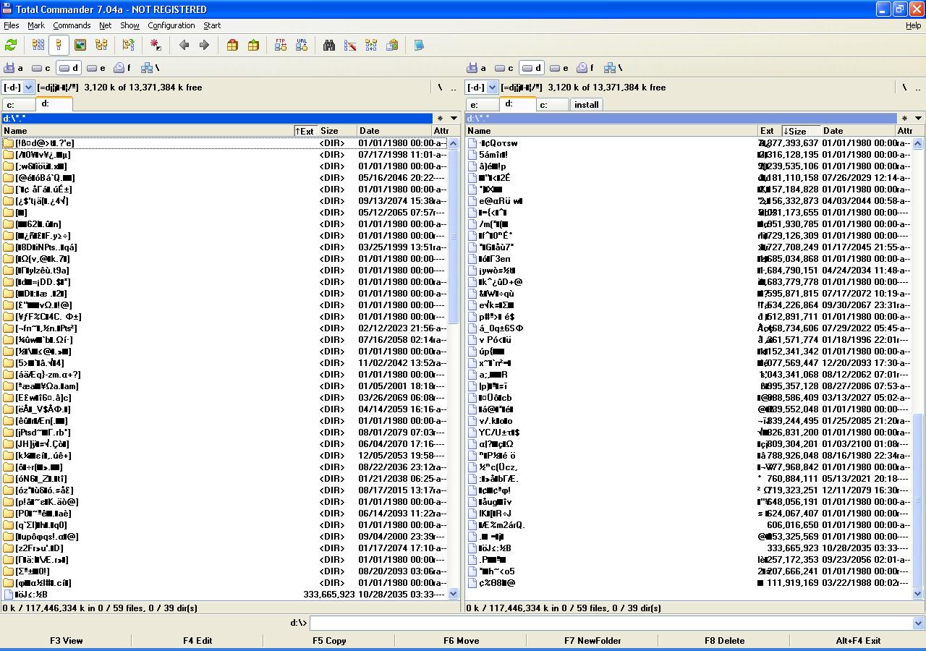Screen dimensions: 926x651
Task: Show the directory tree view icon
Action: coord(101,45)
